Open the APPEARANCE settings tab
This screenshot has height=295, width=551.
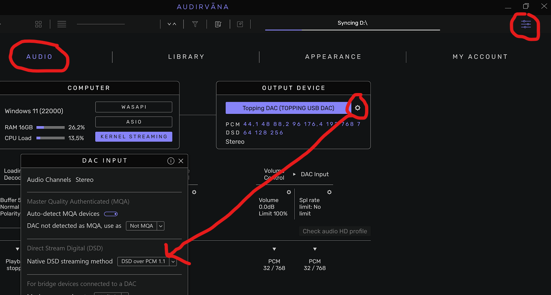[333, 57]
